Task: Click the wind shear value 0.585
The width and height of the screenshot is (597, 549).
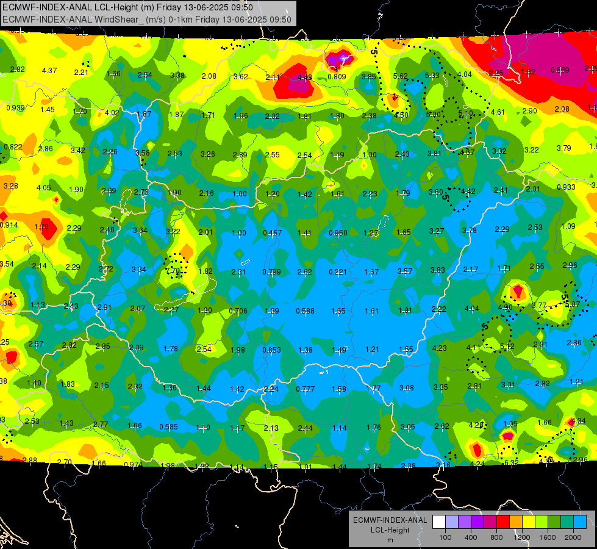Action: (x=169, y=427)
